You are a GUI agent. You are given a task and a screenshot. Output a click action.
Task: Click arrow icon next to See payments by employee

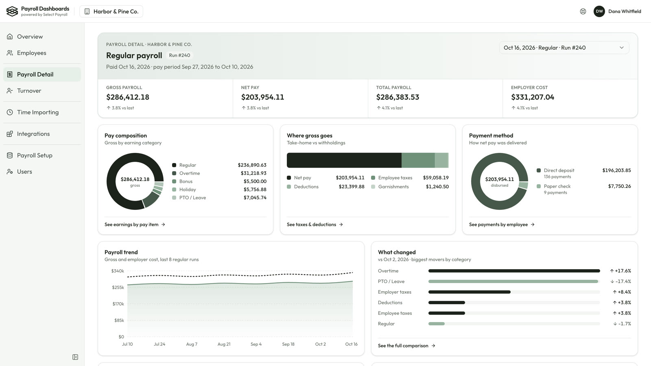coord(533,224)
